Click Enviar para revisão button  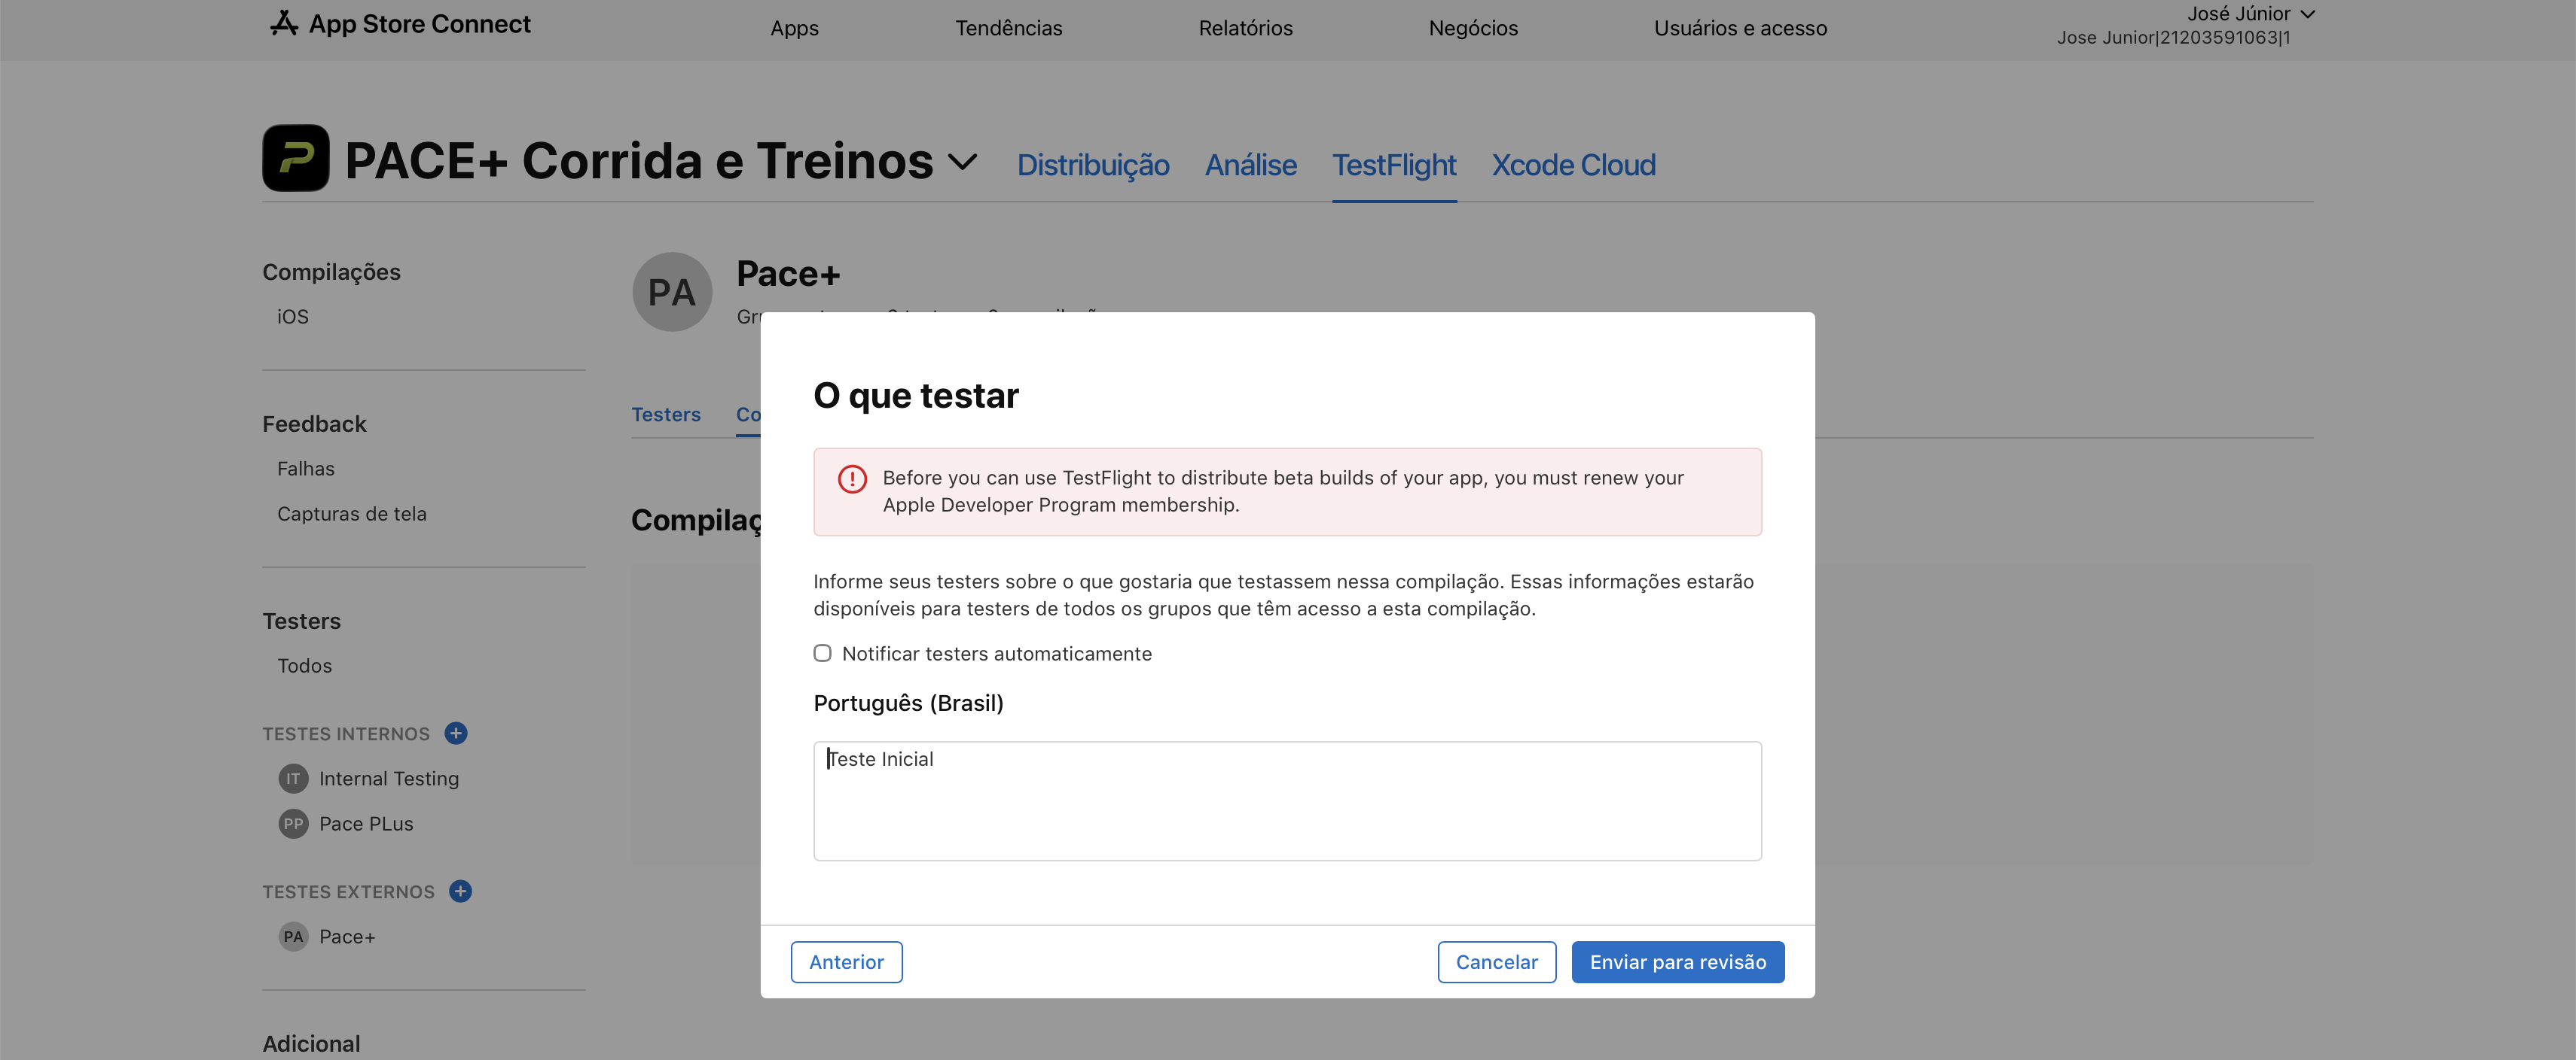coord(1677,962)
